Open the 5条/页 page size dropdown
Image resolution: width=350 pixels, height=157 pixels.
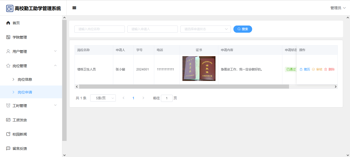click(x=103, y=98)
